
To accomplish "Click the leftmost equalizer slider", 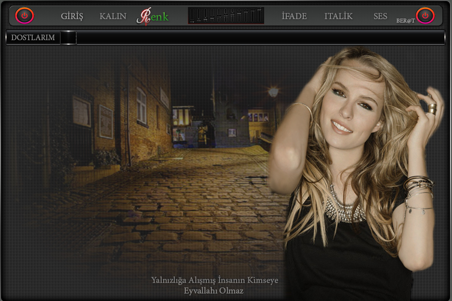I will [192, 22].
